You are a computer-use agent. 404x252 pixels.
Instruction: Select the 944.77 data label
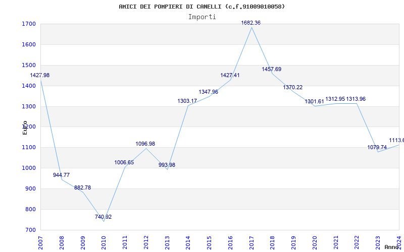[x=61, y=175]
